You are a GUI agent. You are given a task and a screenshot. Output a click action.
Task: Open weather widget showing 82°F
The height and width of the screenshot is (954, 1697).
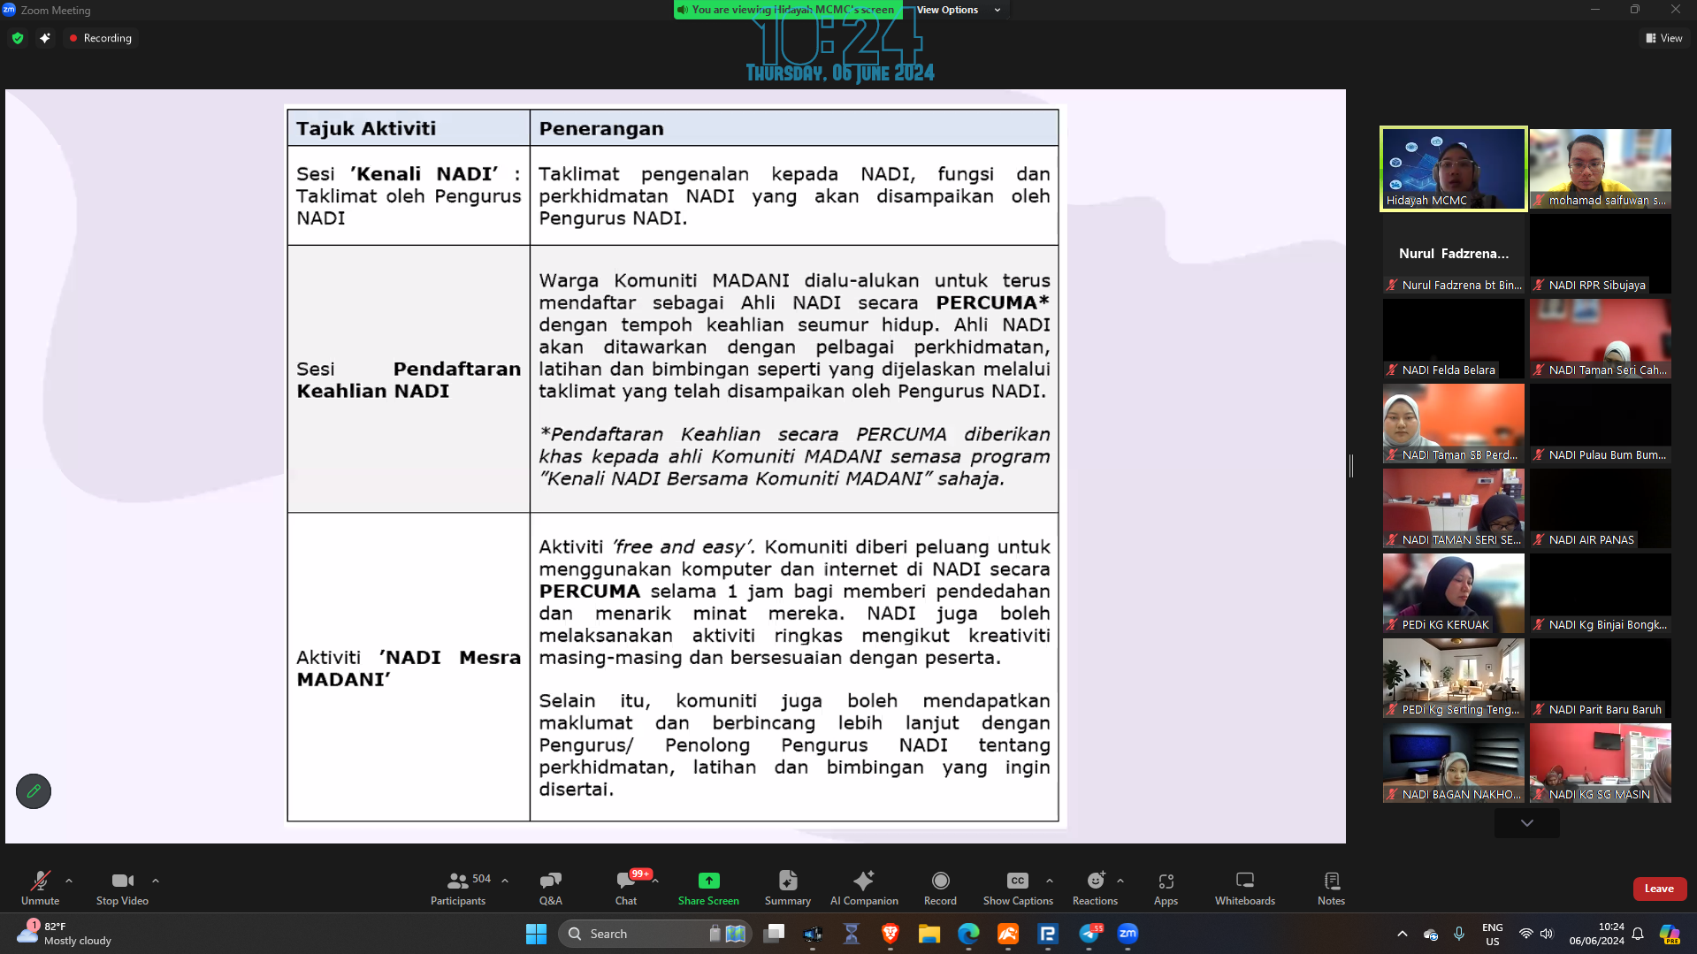click(x=65, y=934)
